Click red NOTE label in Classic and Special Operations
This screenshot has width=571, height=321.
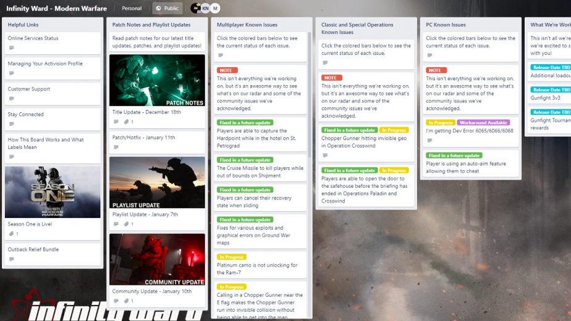point(332,78)
